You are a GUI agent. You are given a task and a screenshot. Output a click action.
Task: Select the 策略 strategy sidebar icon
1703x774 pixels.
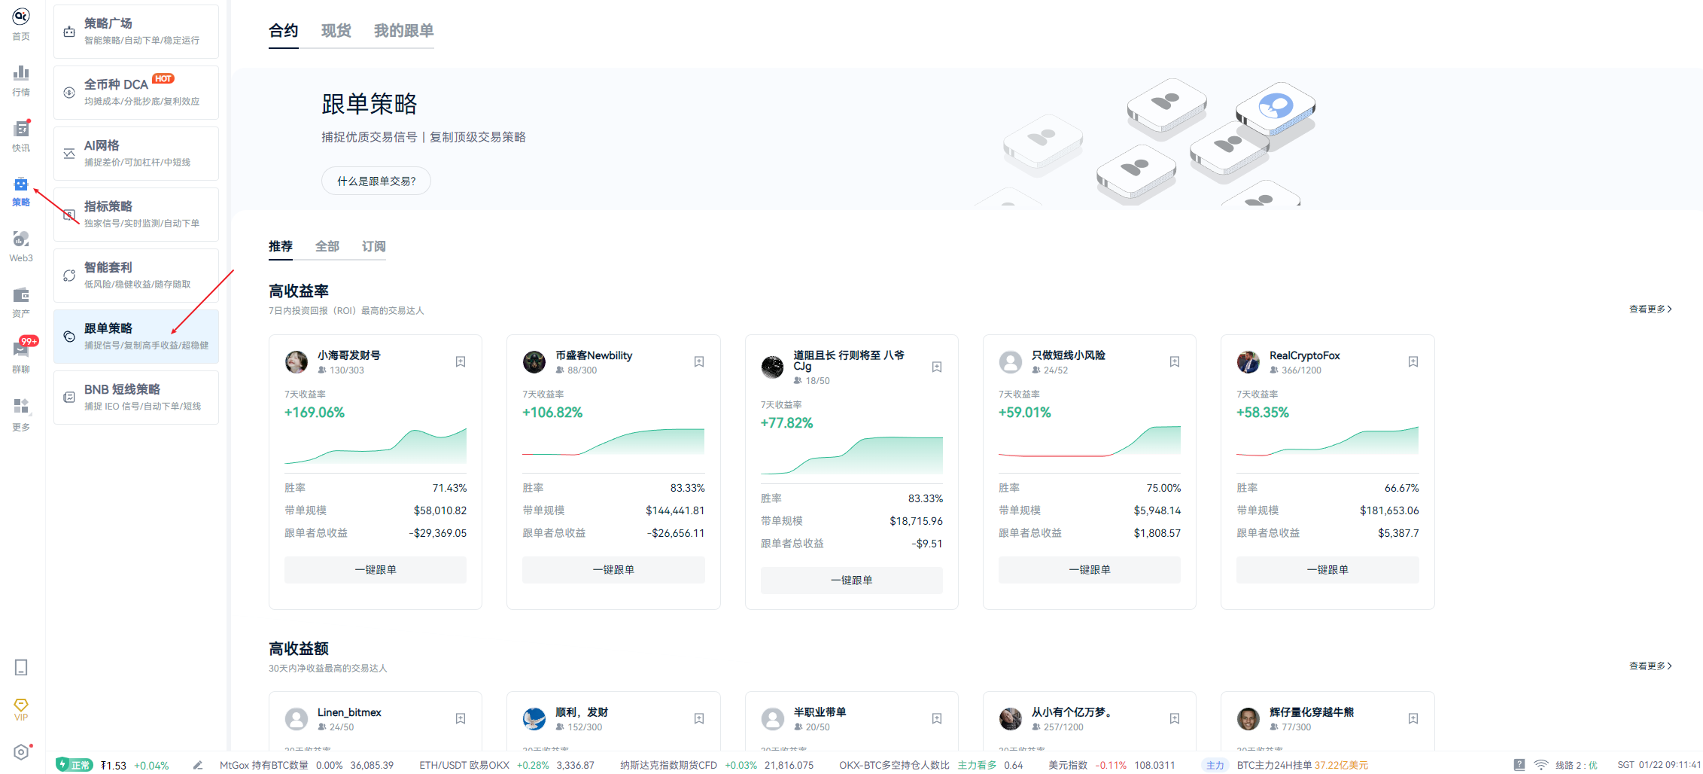(21, 184)
